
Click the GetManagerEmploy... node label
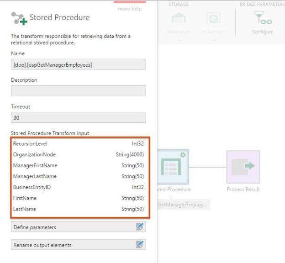click(183, 205)
